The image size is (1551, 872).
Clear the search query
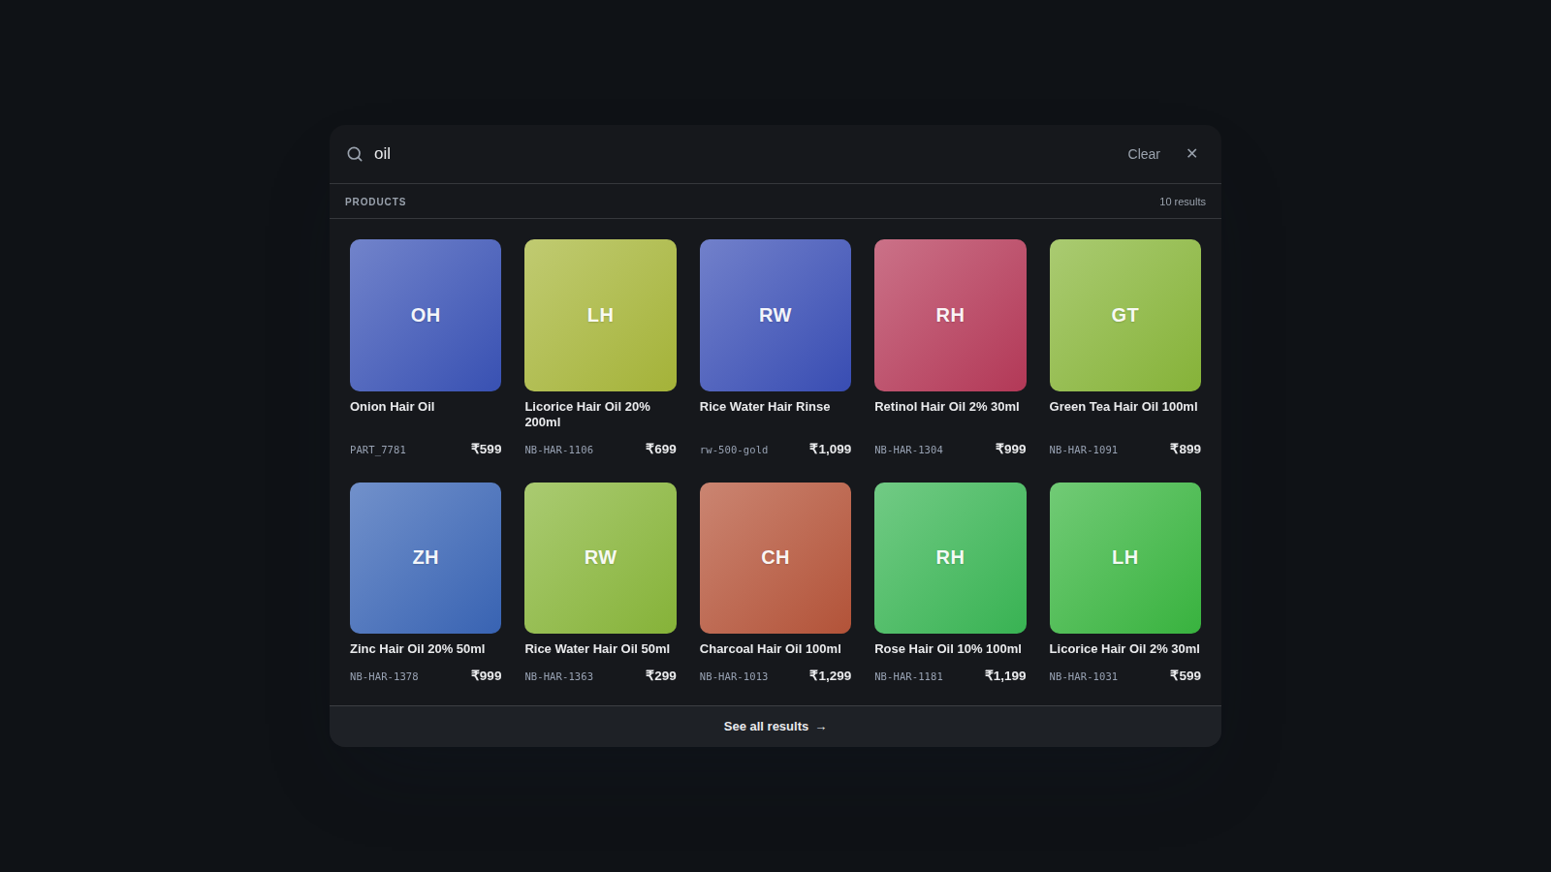pos(1144,154)
